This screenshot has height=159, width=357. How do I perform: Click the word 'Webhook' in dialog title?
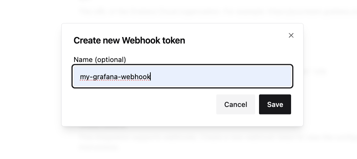tap(141, 41)
